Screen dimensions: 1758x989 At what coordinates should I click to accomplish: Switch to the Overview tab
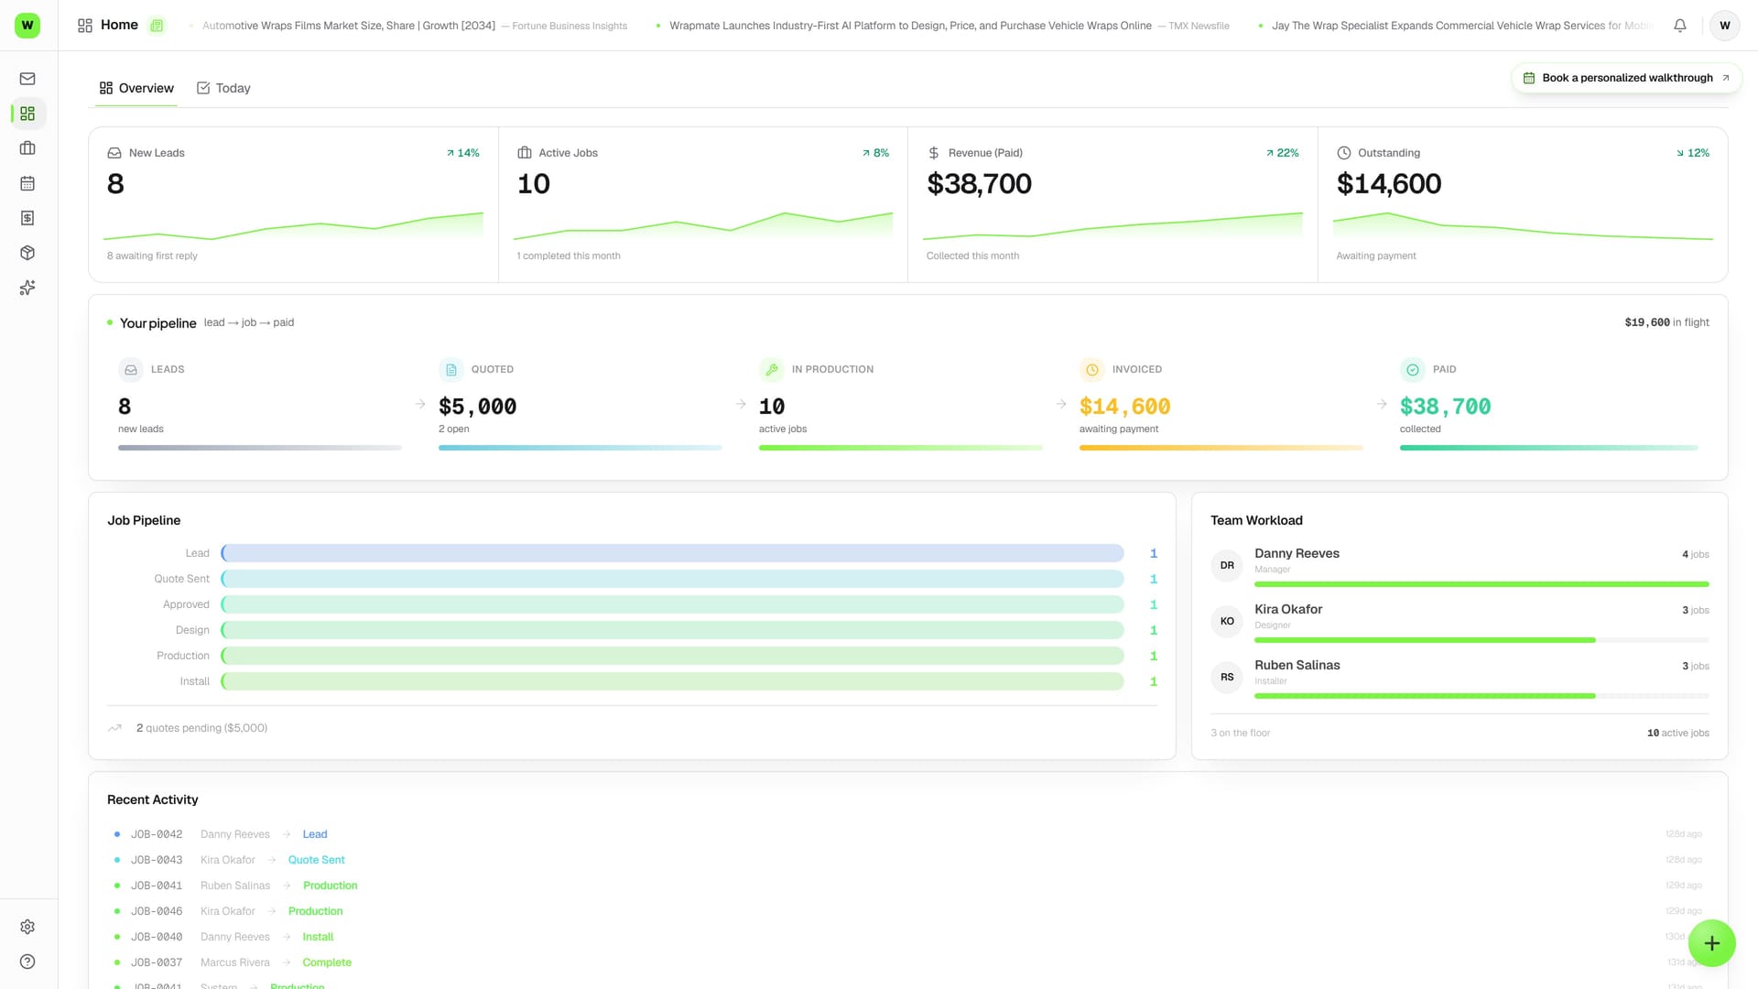point(136,89)
